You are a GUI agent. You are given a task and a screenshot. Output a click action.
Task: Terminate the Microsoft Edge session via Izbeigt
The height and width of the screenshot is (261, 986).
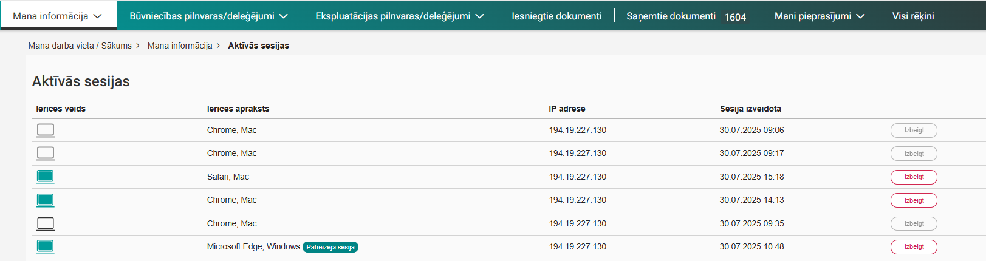pos(914,247)
